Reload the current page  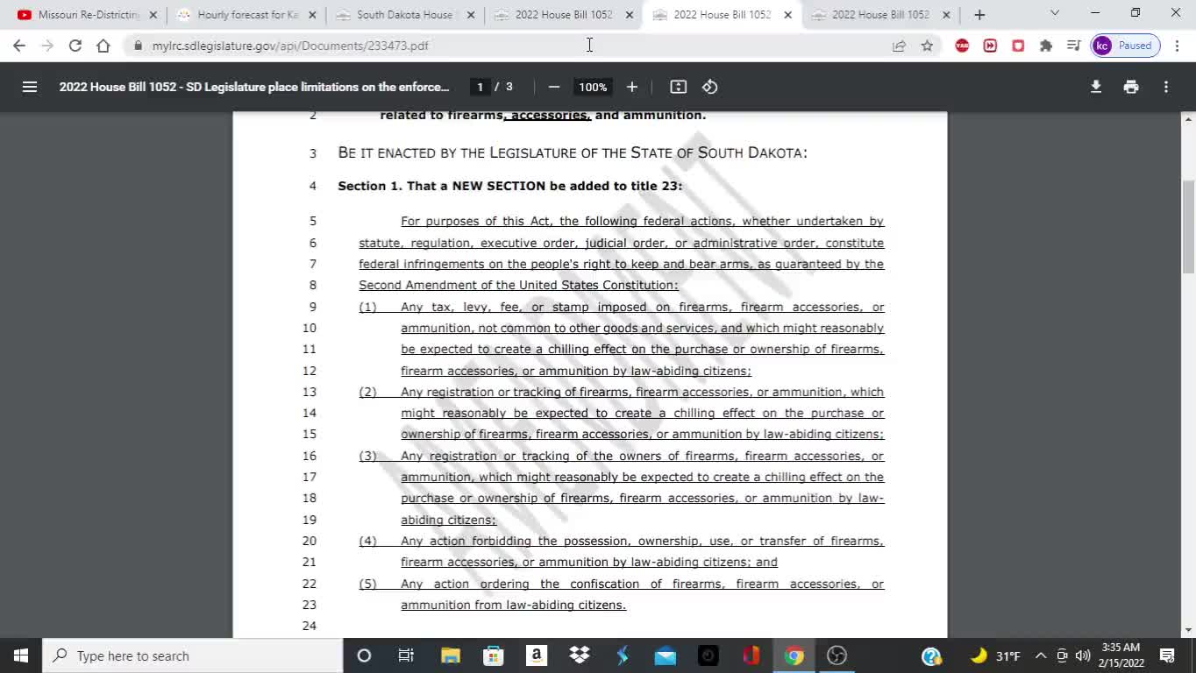(x=75, y=46)
